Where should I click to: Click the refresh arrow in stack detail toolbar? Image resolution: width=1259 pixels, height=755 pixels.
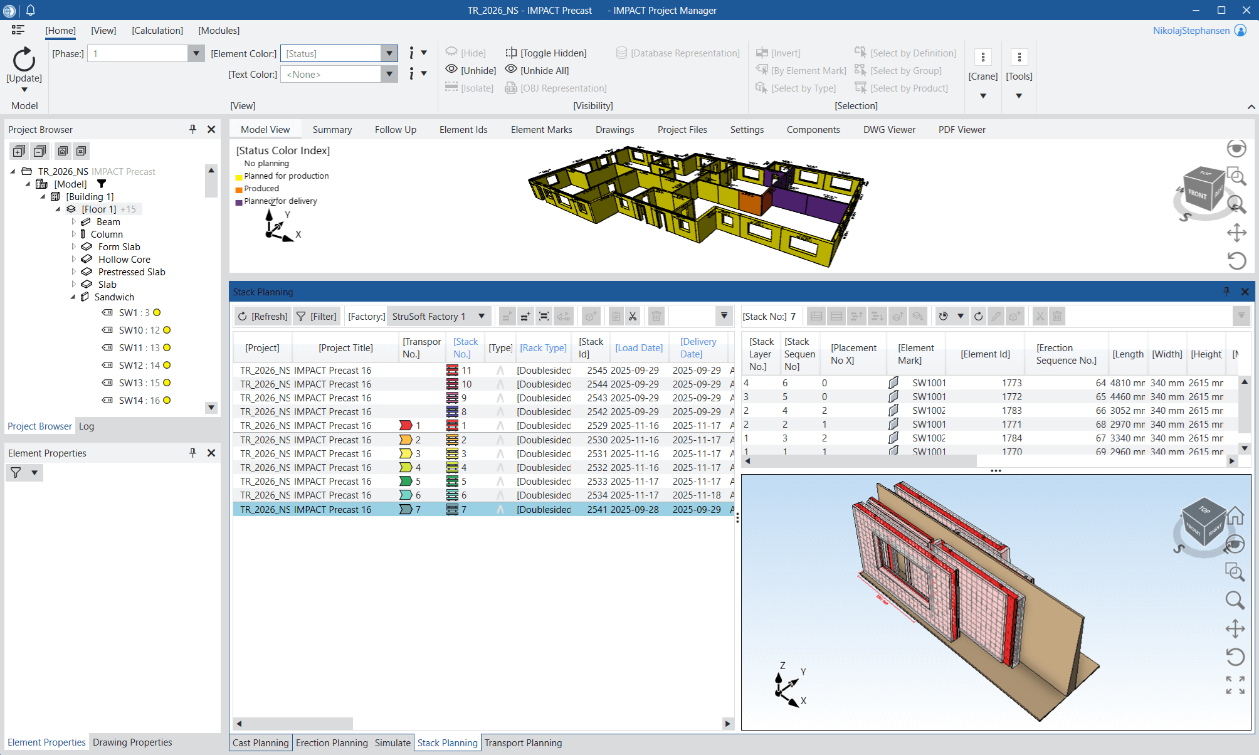(978, 316)
